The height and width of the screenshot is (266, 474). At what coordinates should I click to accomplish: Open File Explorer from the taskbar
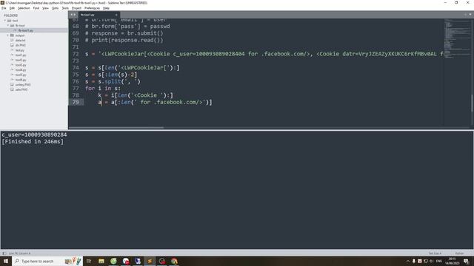101,261
